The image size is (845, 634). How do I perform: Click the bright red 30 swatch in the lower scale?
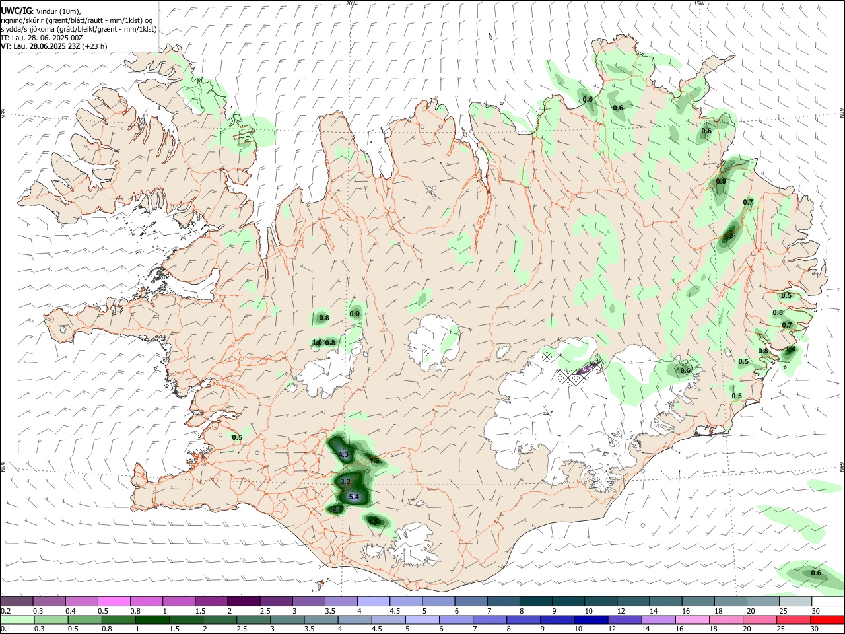(x=828, y=619)
